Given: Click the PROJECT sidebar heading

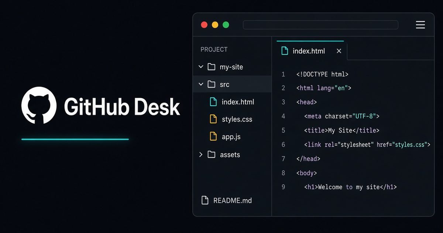Looking at the screenshot, I should tap(214, 50).
